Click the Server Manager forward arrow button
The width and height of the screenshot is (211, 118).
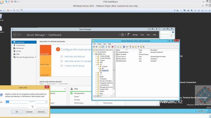[19, 35]
